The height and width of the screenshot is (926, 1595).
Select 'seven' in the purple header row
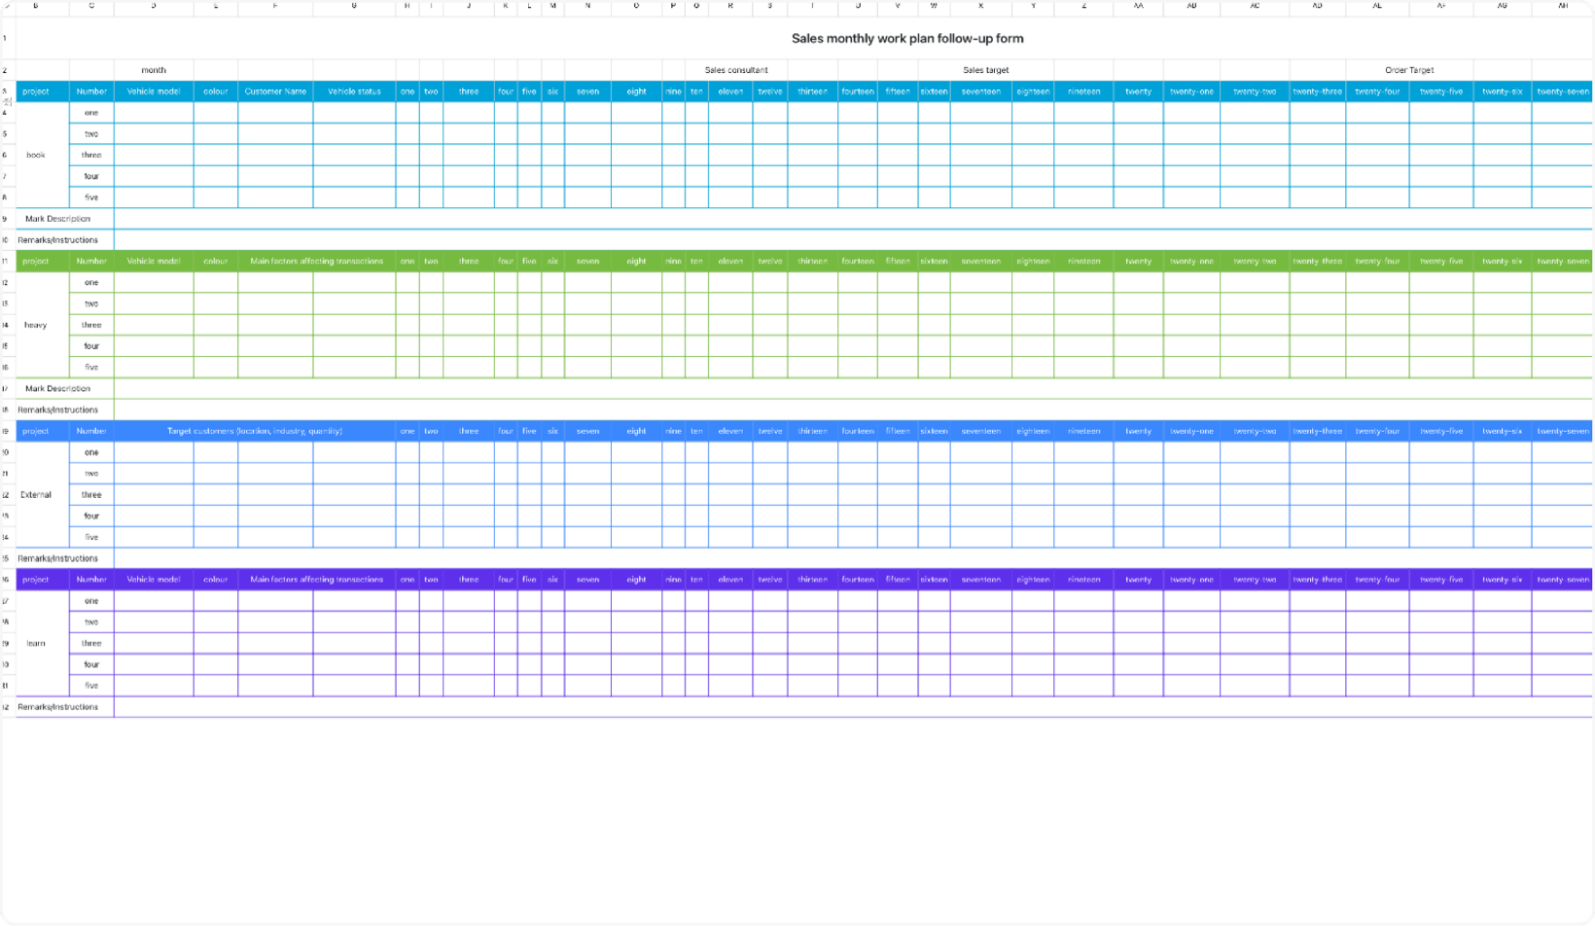[x=587, y=580]
